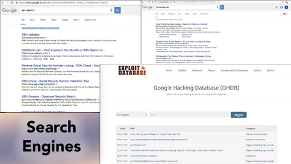This screenshot has height=164, width=291.
Task: Switch to Images tab in left Google window
Action: coord(65,20)
